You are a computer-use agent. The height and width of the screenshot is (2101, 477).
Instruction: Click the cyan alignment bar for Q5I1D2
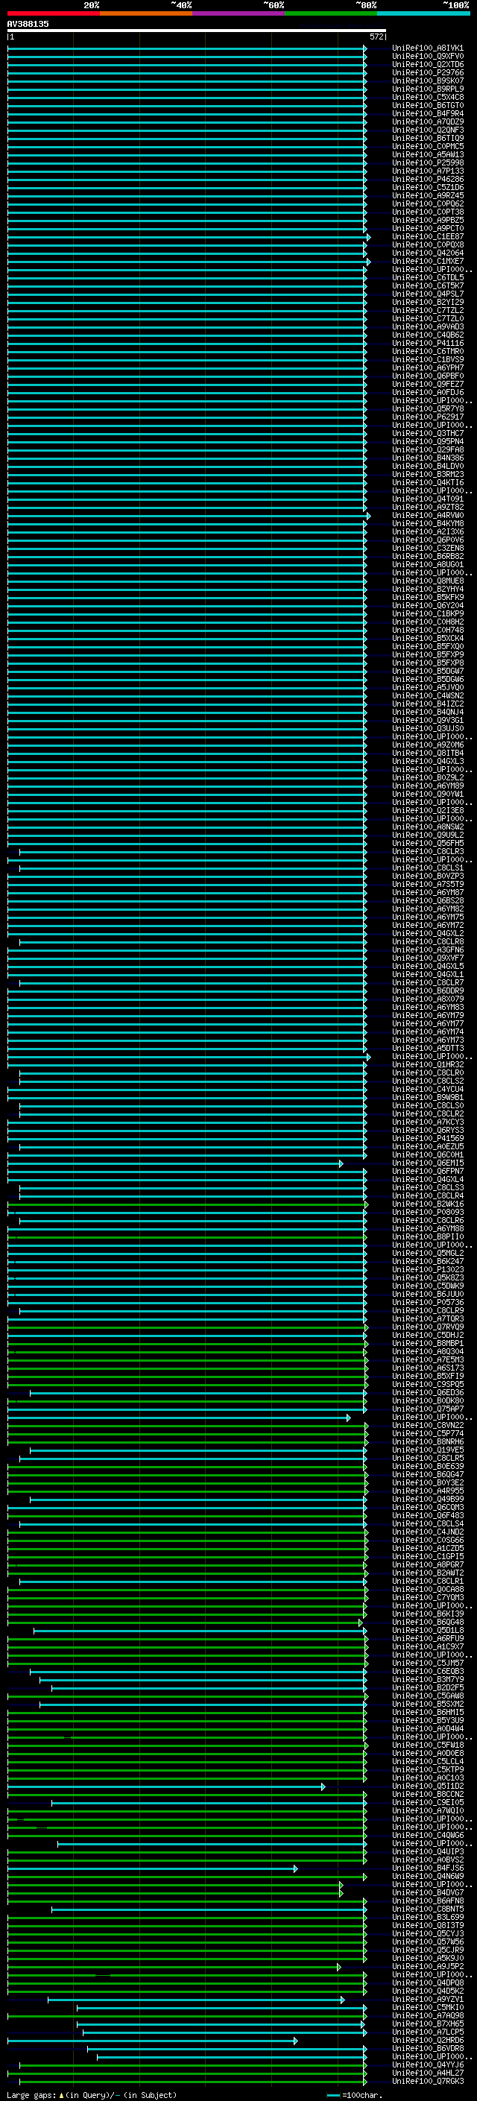click(166, 1786)
